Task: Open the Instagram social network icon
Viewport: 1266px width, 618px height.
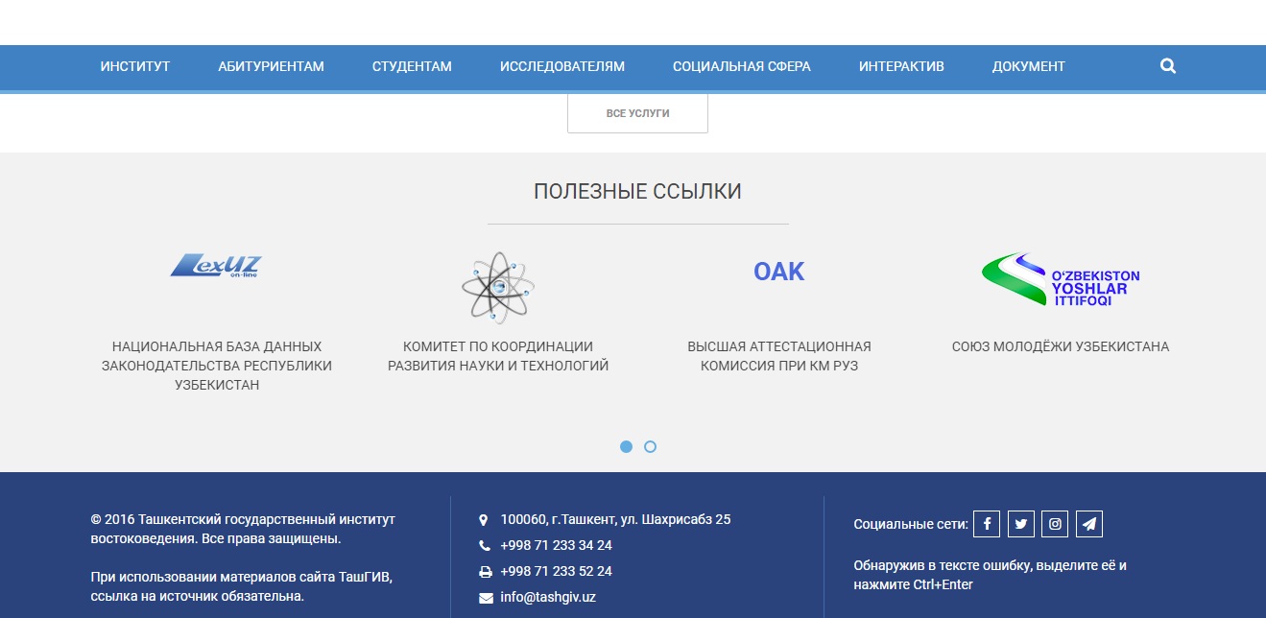Action: click(x=1055, y=524)
